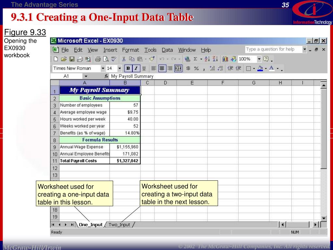Sort ascending with the A-Z icon
This screenshot has height=250, width=333.
[x=207, y=59]
